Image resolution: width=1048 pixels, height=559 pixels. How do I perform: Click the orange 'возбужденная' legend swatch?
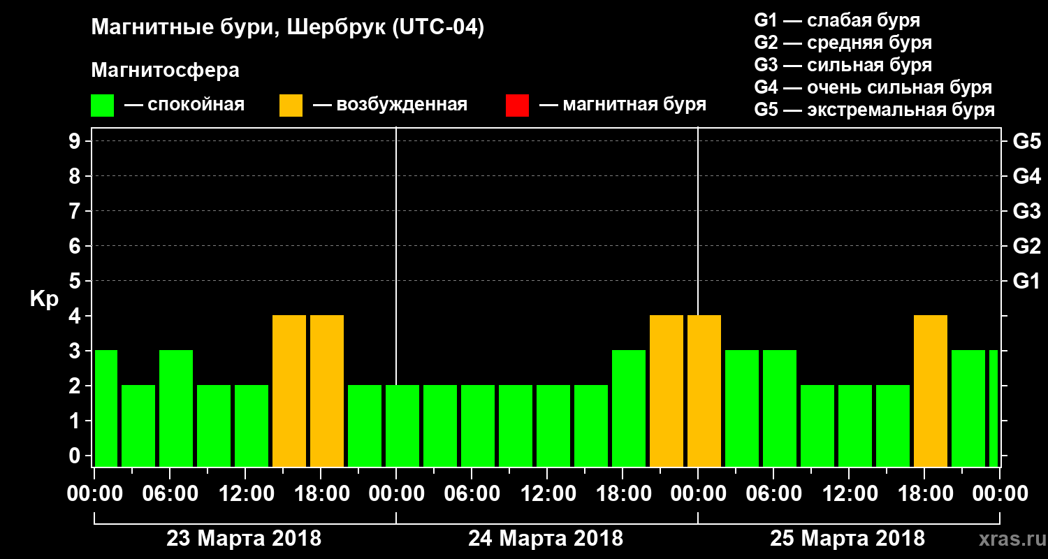click(291, 106)
